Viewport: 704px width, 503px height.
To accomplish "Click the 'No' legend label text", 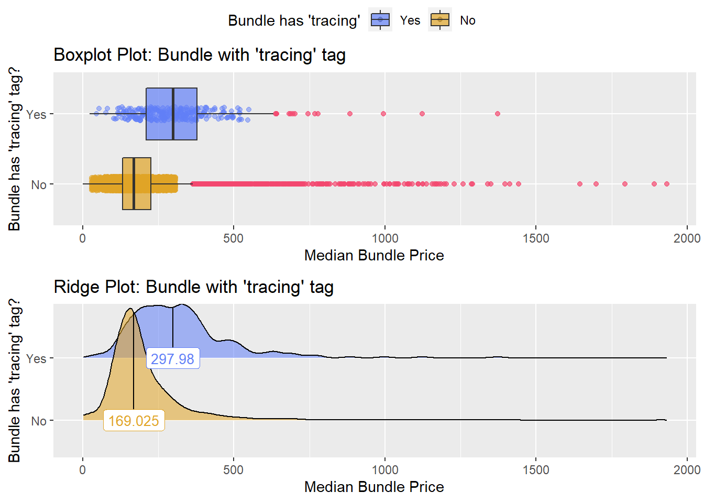I will [x=468, y=20].
